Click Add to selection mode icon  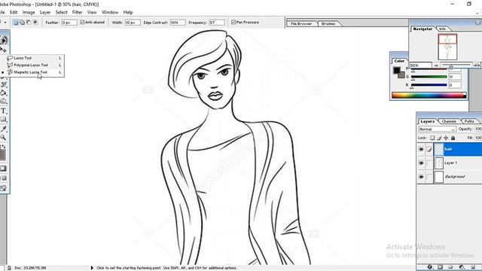click(22, 23)
